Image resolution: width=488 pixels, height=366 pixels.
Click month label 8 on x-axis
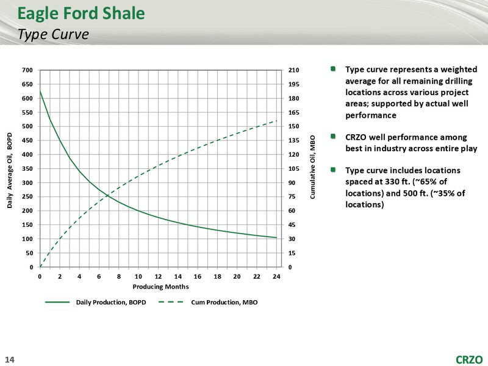point(118,276)
